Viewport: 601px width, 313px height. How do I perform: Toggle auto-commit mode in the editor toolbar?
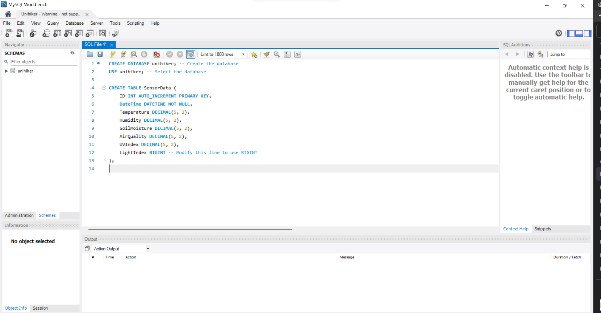191,54
